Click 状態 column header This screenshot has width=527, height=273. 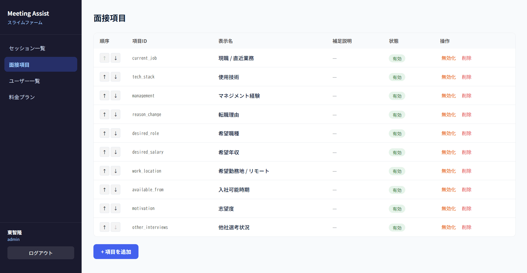394,41
